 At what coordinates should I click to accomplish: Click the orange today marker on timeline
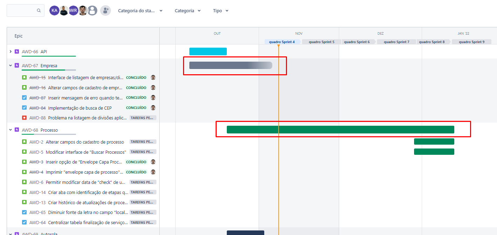click(x=279, y=46)
